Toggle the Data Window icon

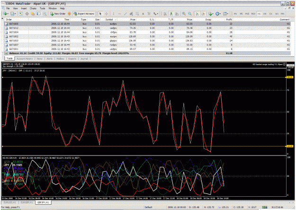pos(27,14)
